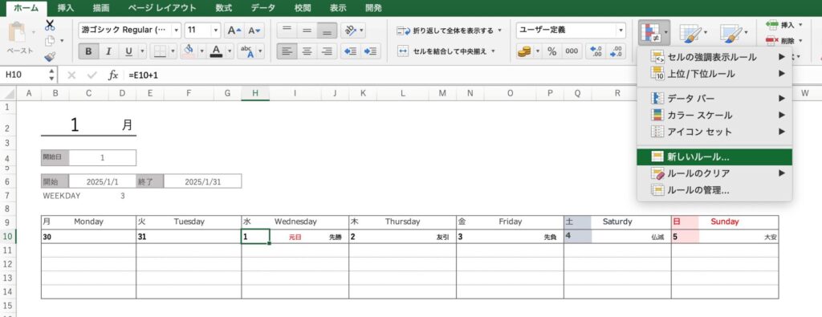Click the Conditional Formatting icon
Viewport: 822px width, 317px height.
650,32
